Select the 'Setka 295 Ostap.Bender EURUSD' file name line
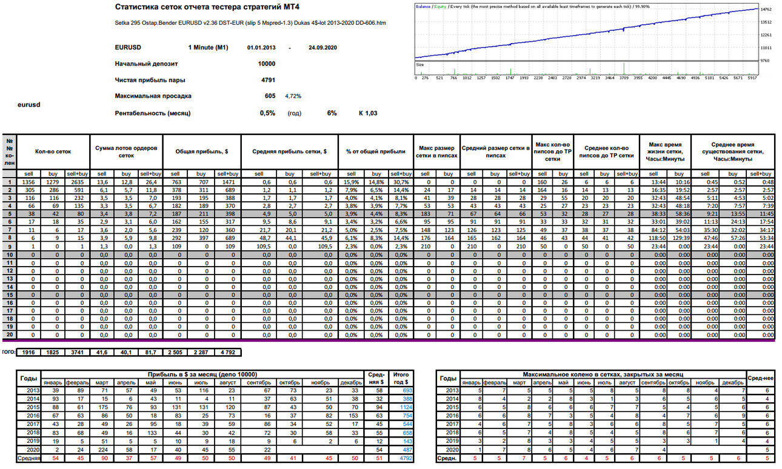The width and height of the screenshot is (782, 469). click(x=250, y=23)
